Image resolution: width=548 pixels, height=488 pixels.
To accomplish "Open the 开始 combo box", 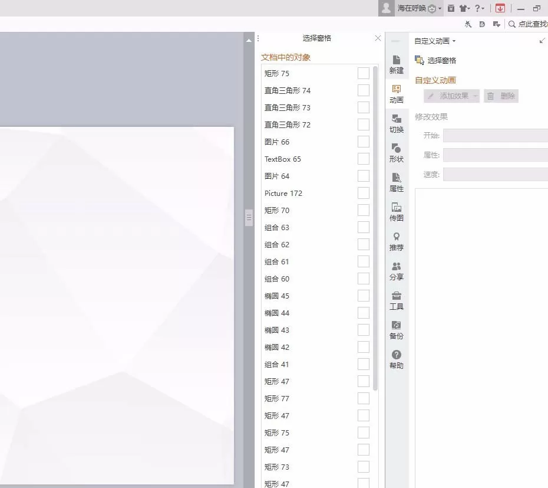I will tap(496, 136).
